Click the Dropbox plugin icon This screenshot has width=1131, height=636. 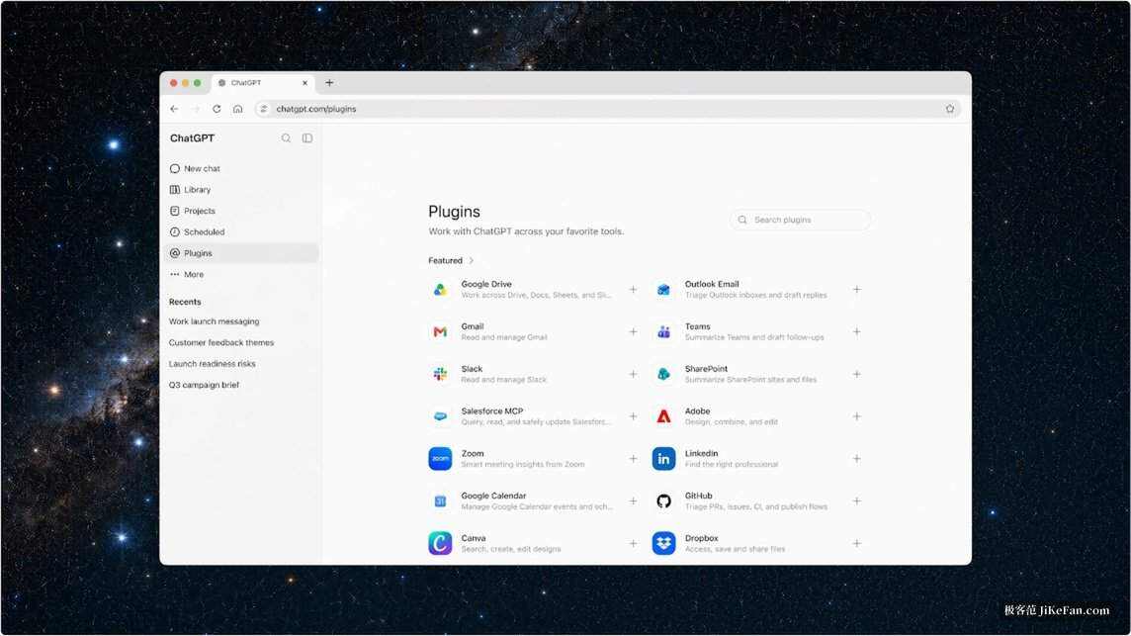pos(663,543)
